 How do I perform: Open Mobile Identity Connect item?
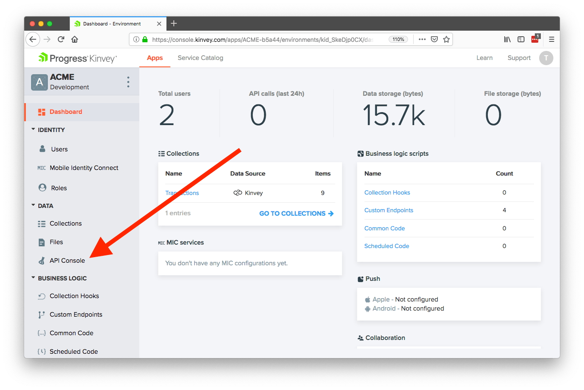click(x=84, y=168)
